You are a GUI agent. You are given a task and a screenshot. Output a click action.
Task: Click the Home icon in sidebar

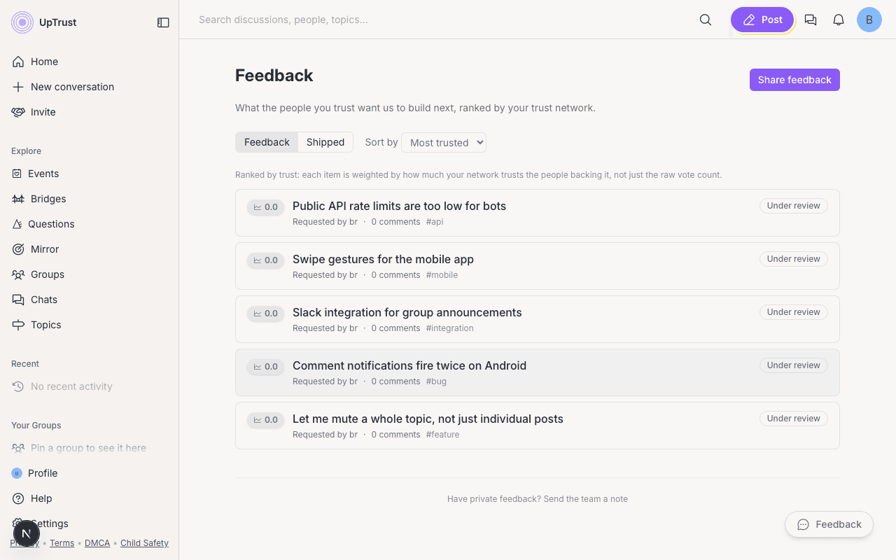(18, 62)
